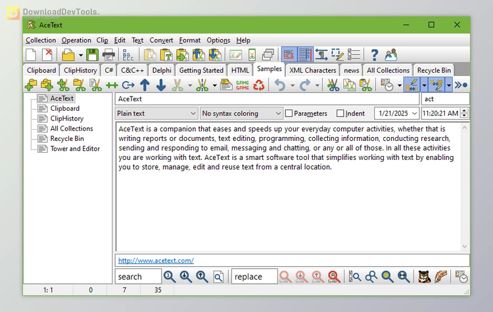Click the replace all red magnifier icon
The height and width of the screenshot is (312, 493).
334,277
